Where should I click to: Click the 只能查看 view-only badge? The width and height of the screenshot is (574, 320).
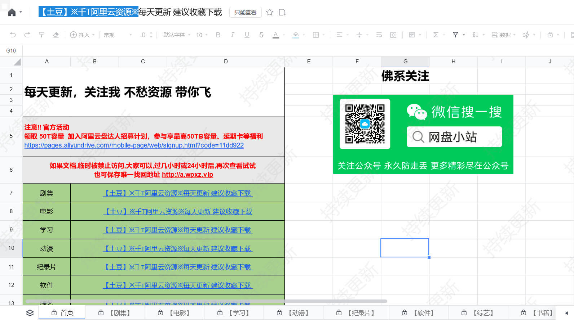click(x=246, y=12)
